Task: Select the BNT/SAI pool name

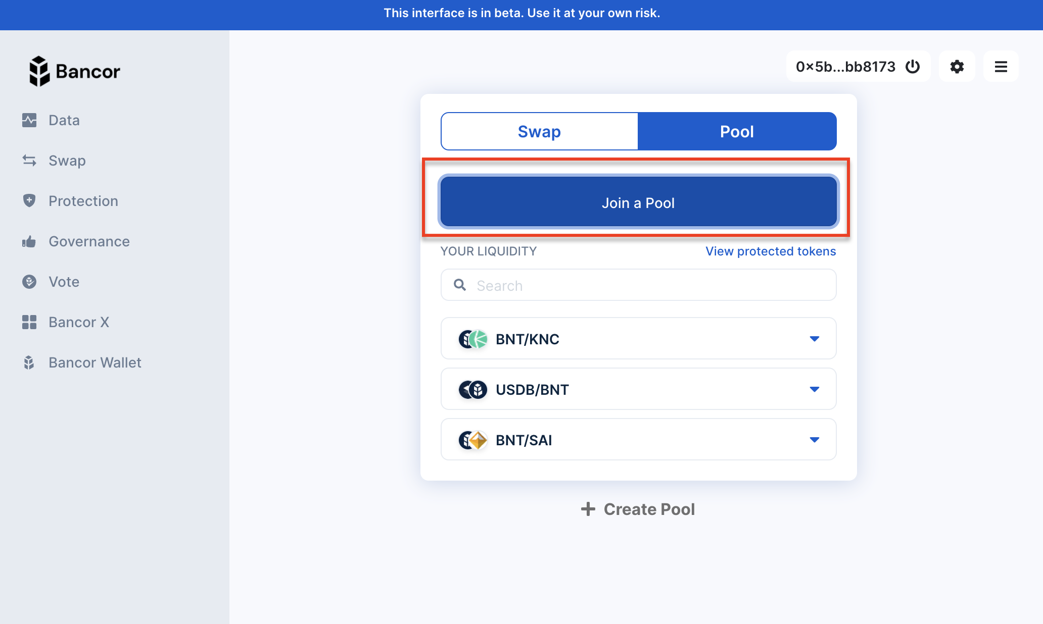Action: pyautogui.click(x=524, y=440)
